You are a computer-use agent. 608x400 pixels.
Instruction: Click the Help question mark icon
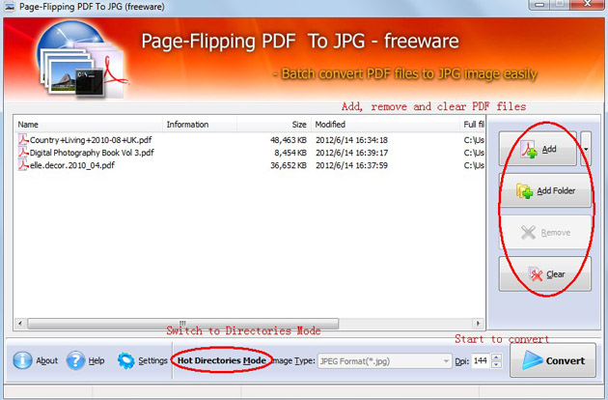click(75, 360)
